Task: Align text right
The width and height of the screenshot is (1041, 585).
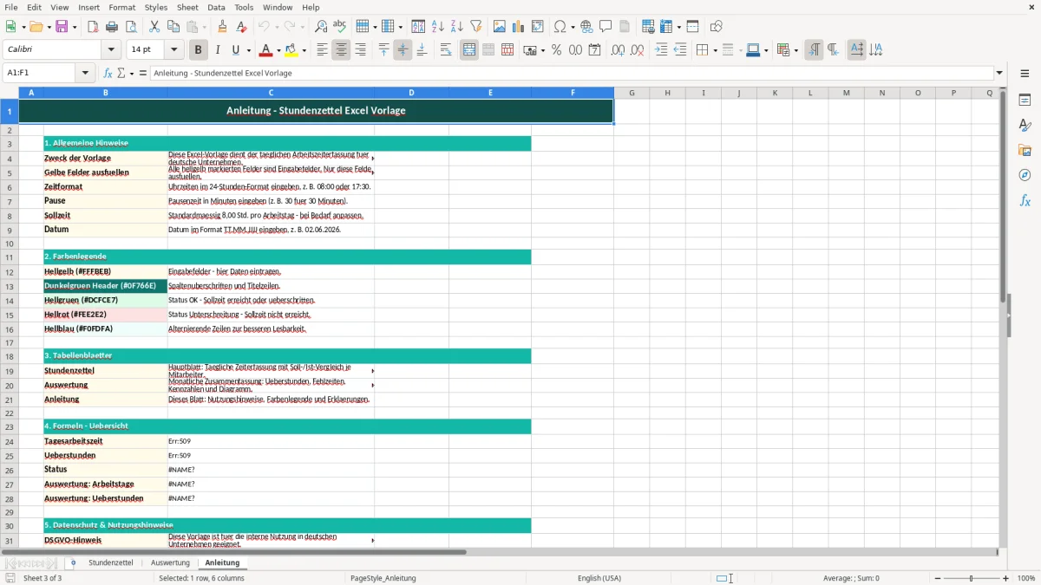Action: point(360,50)
